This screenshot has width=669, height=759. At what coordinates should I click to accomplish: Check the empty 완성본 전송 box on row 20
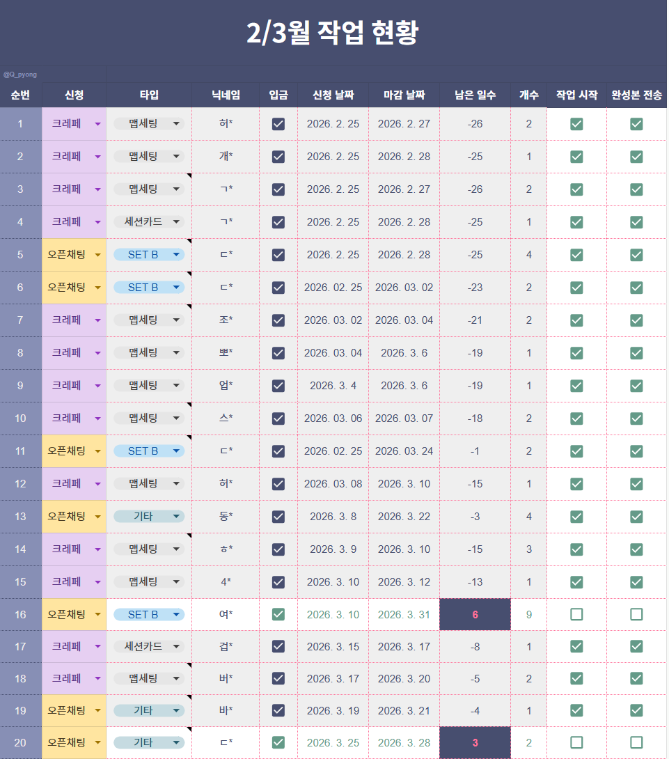tap(636, 742)
